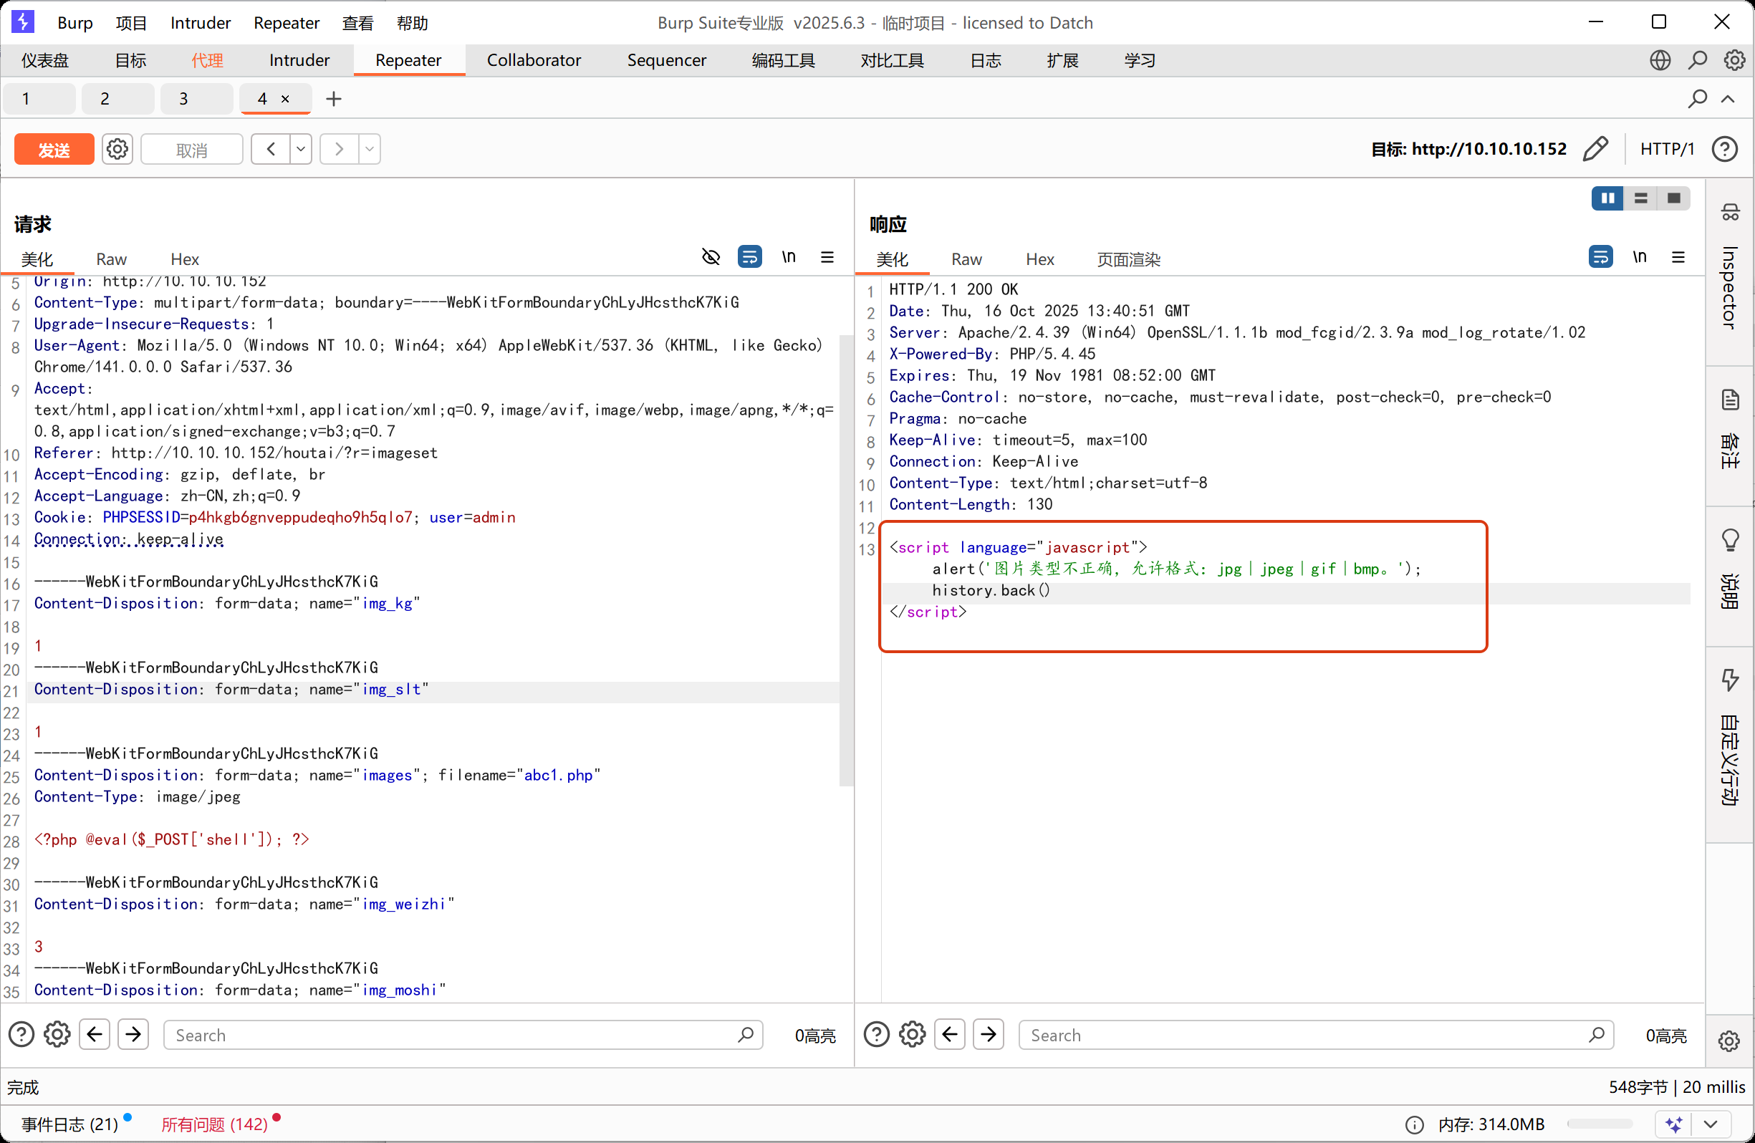This screenshot has width=1755, height=1143.
Task: Open the 页面渲染 response tab
Action: point(1128,259)
